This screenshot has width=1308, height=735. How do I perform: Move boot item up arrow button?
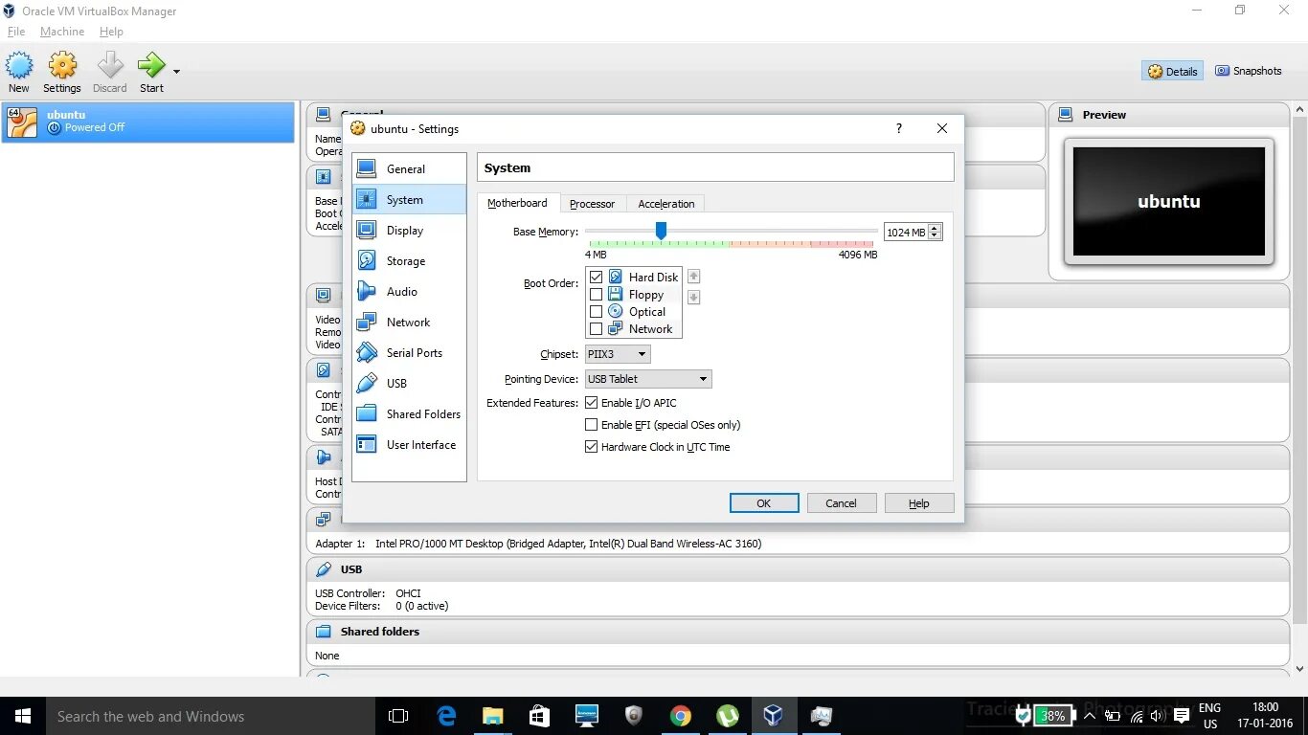click(x=694, y=277)
